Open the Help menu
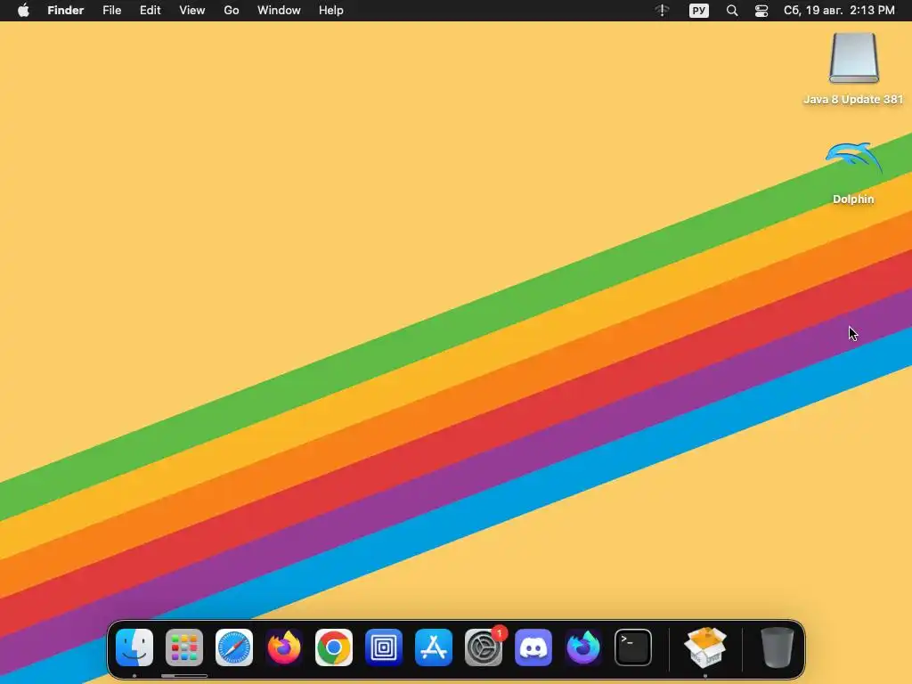 [x=331, y=11]
